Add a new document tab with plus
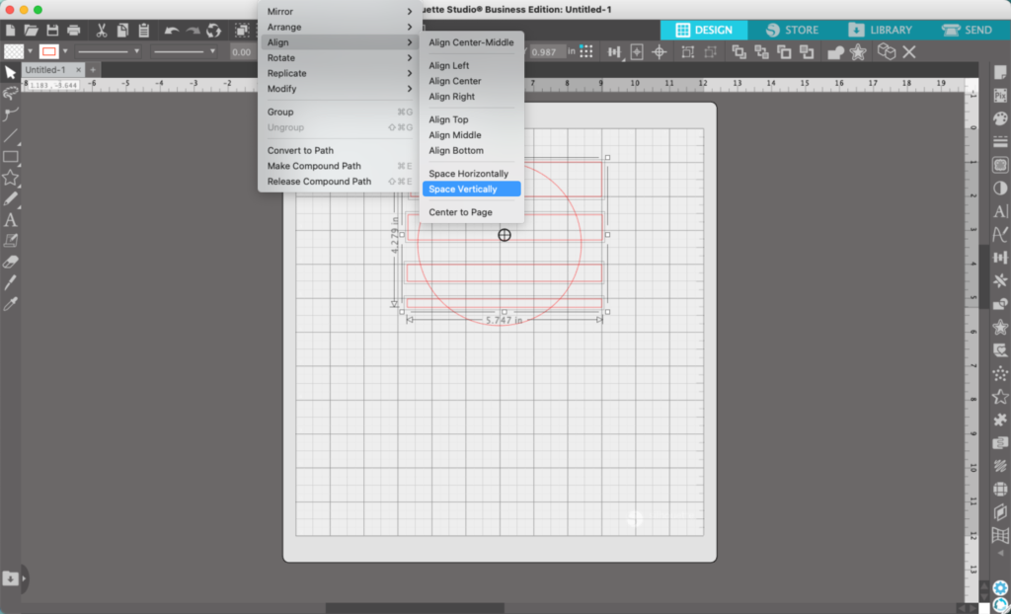The height and width of the screenshot is (614, 1011). click(x=93, y=70)
